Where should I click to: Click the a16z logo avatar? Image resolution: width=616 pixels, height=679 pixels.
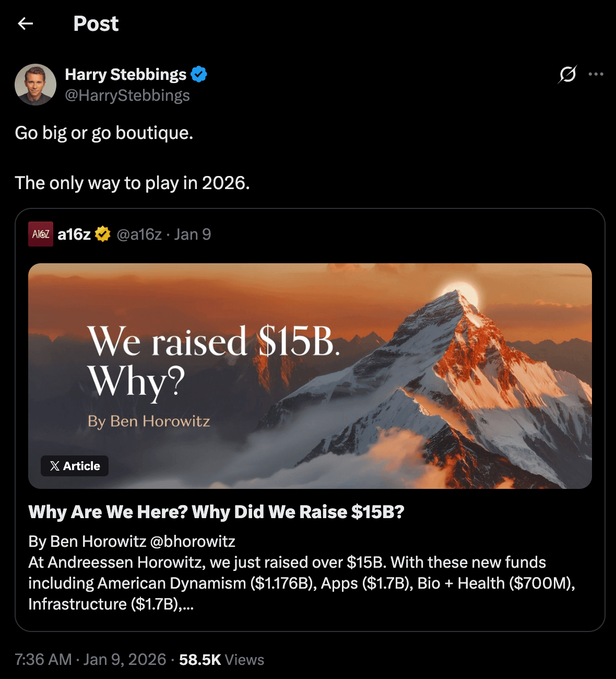(x=41, y=234)
